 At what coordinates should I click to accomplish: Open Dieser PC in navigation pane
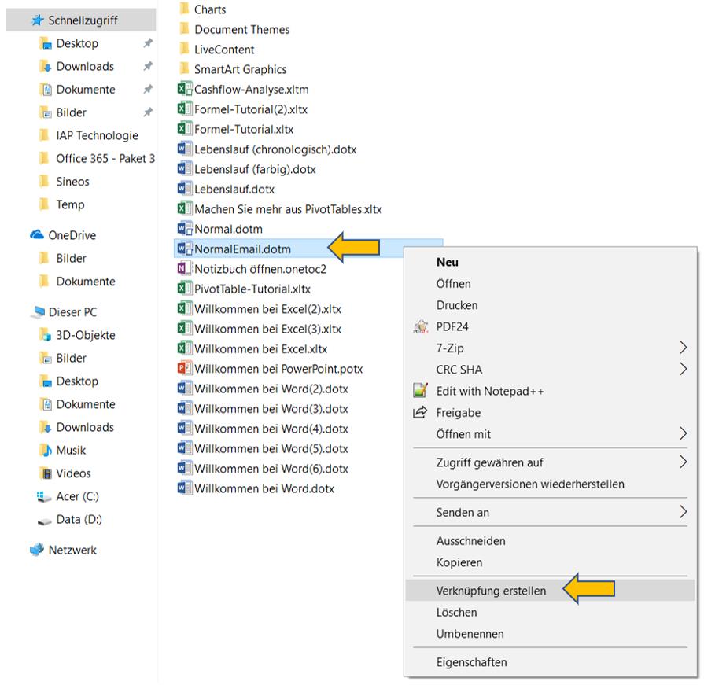click(72, 312)
